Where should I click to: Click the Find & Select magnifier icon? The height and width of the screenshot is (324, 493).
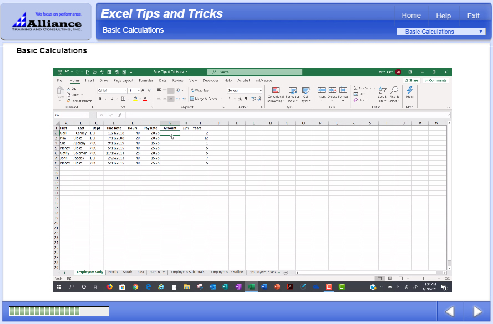394,91
